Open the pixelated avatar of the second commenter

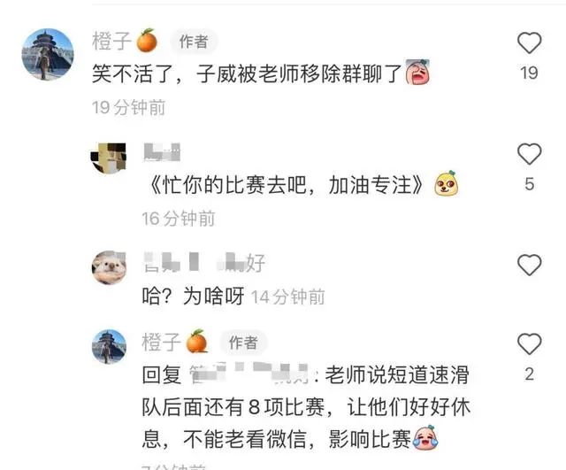click(109, 158)
